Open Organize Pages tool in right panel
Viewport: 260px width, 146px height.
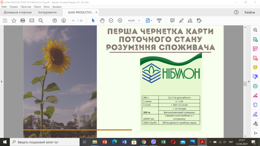pos(255,49)
